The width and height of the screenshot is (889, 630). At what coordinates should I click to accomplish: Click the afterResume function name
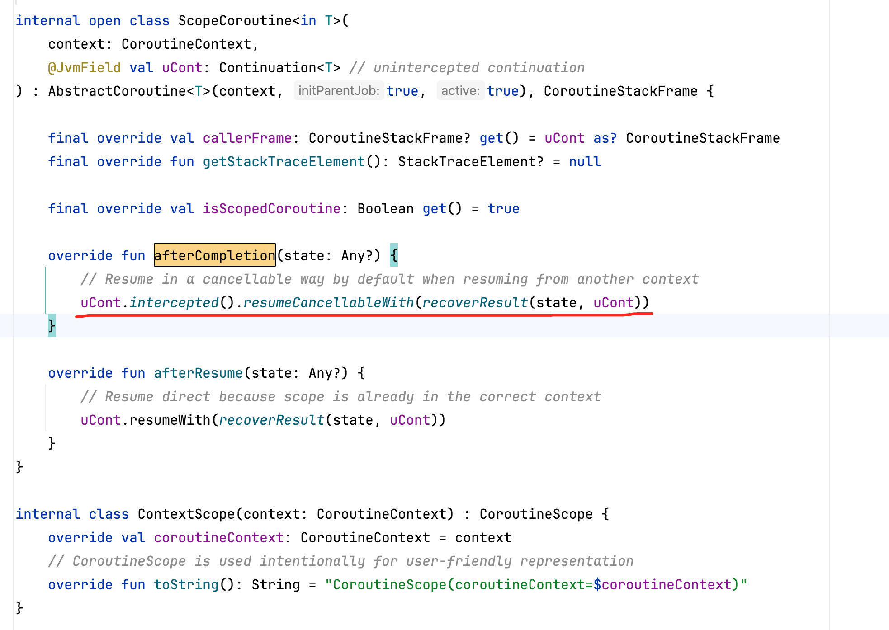198,373
